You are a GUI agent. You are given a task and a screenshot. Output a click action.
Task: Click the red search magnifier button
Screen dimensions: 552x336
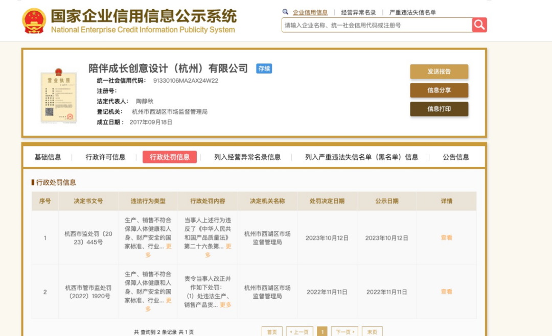tap(479, 25)
